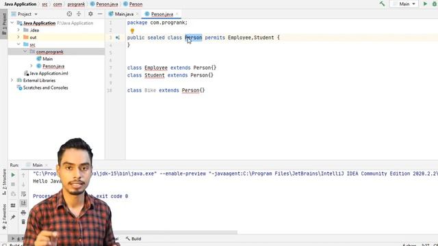Switch to Main.java editor tab
The height and width of the screenshot is (246, 438).
[x=124, y=14]
